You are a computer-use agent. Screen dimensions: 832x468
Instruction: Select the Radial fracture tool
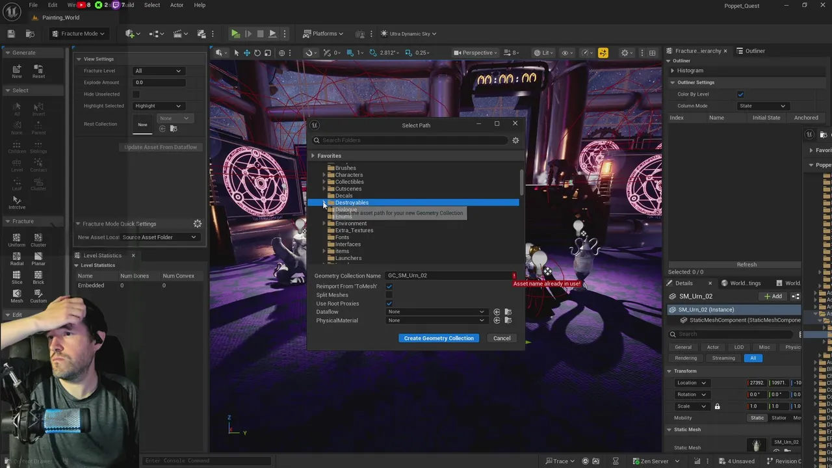pyautogui.click(x=17, y=259)
